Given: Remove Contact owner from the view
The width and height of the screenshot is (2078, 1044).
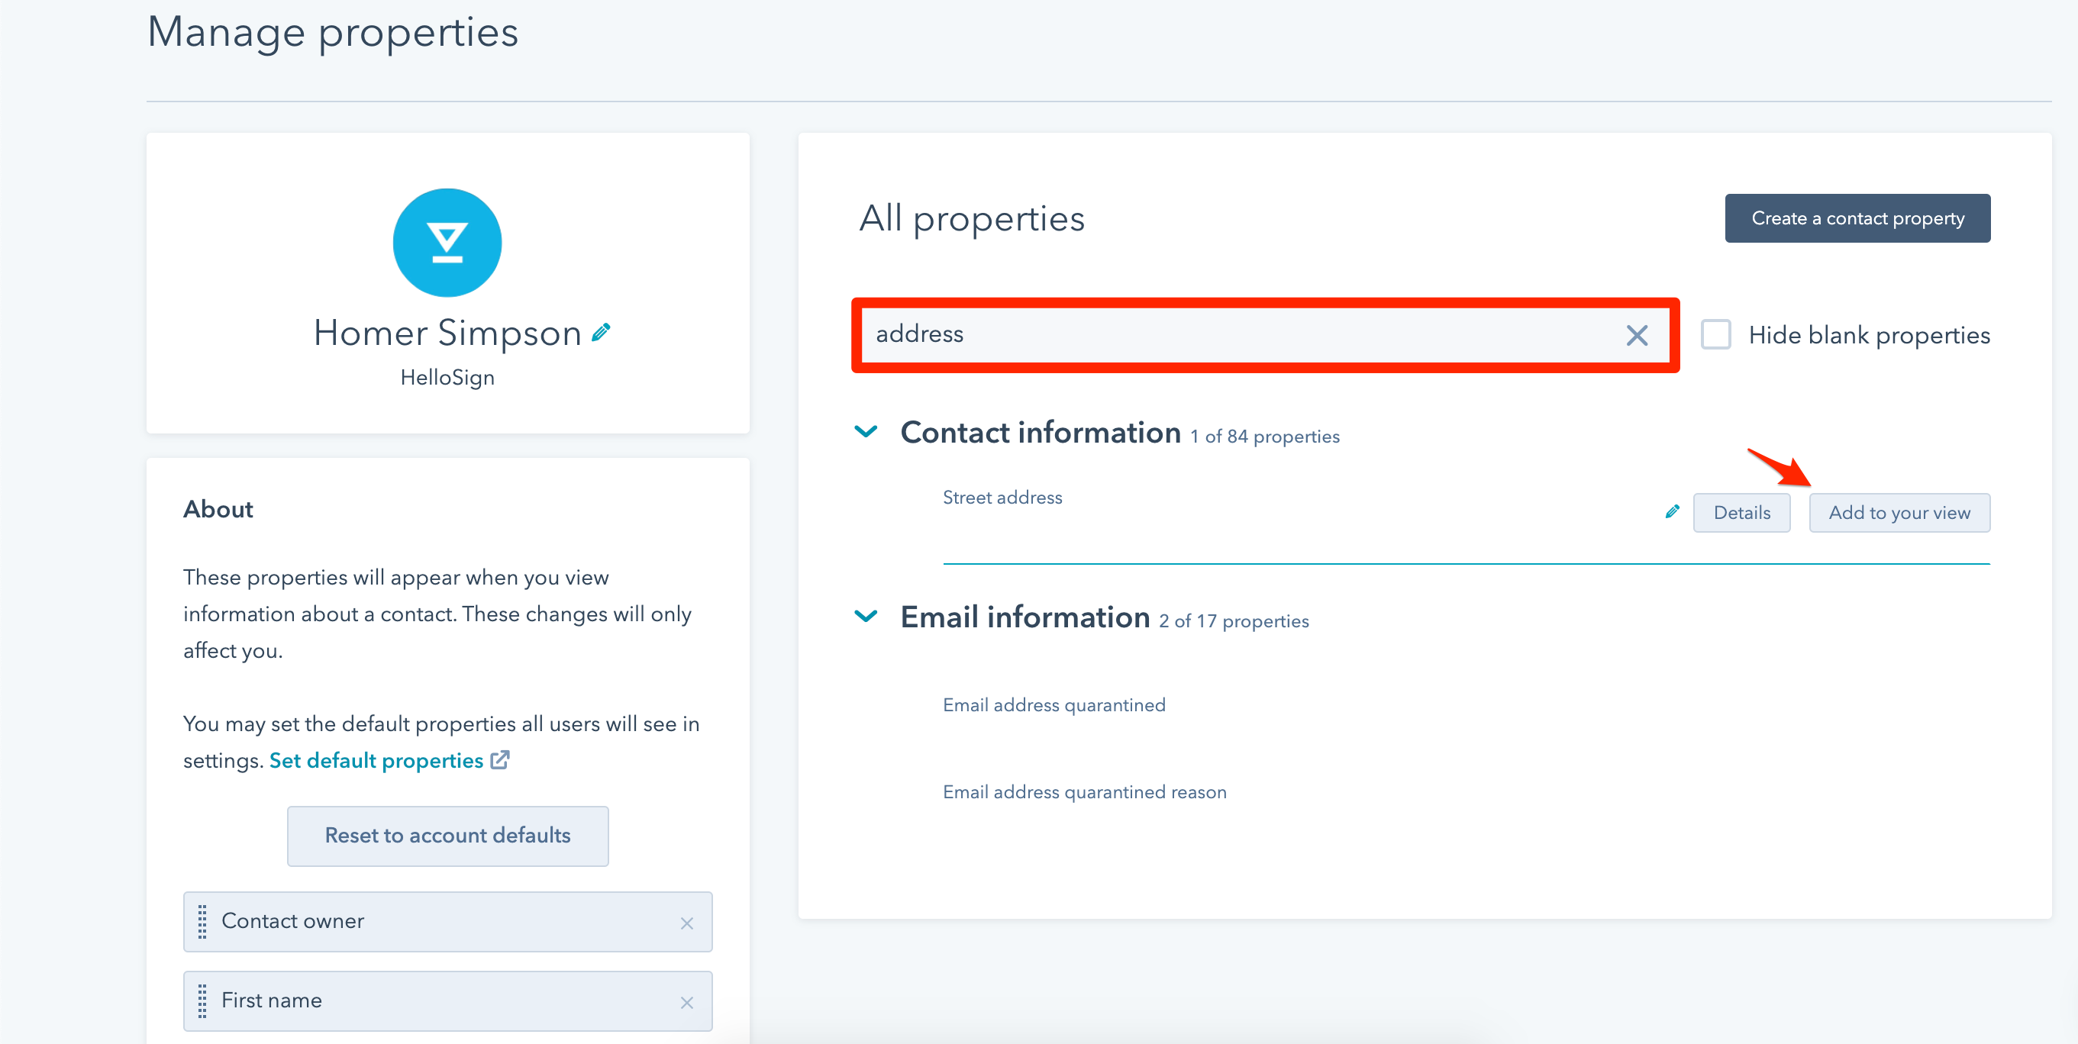Looking at the screenshot, I should click(686, 923).
